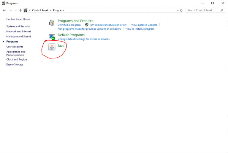The image size is (228, 153).
Task: Open How to install a program
Action: [x=140, y=29]
